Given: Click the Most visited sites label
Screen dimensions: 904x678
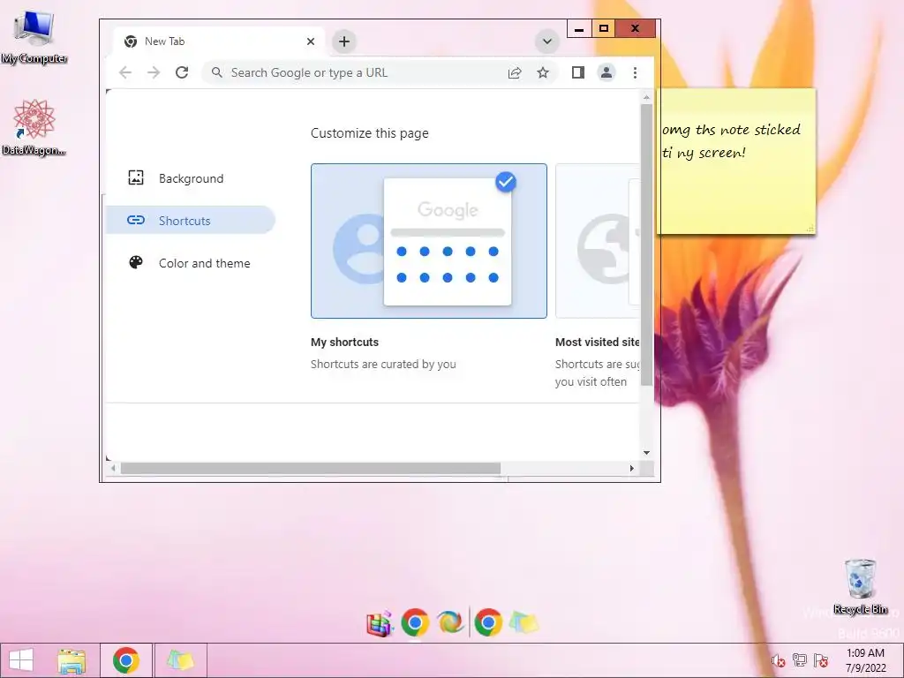Looking at the screenshot, I should click(x=598, y=342).
